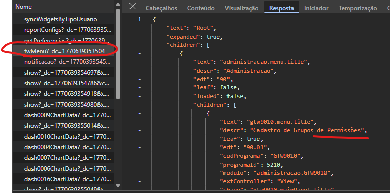Image resolution: width=390 pixels, height=193 pixels.
Task: Click the scrollbar down arrow in request list
Action: click(x=118, y=186)
